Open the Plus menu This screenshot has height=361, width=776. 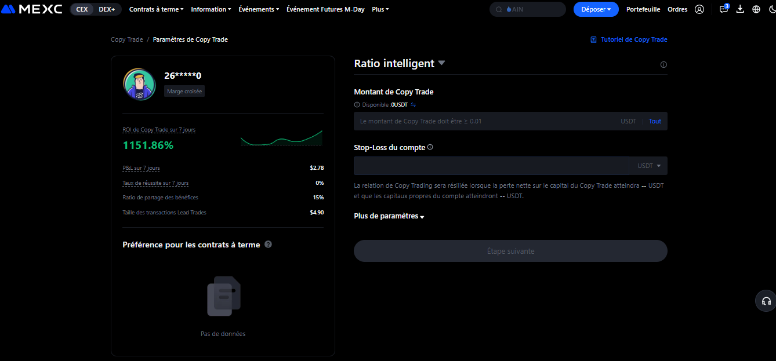pyautogui.click(x=380, y=9)
